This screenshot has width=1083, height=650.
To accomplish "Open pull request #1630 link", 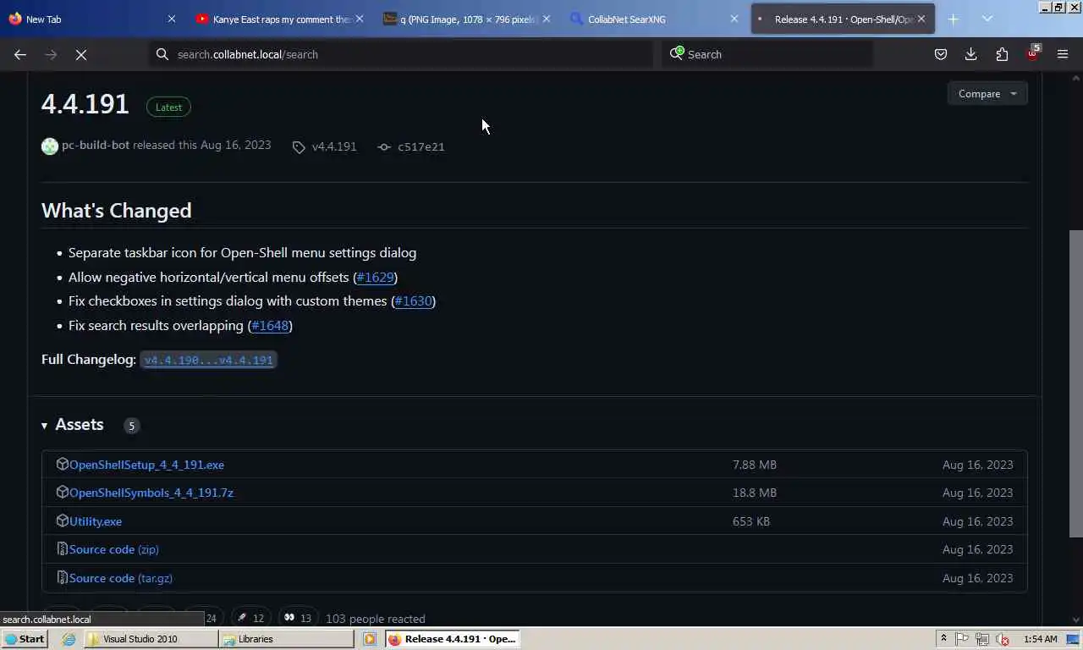I will tap(413, 300).
